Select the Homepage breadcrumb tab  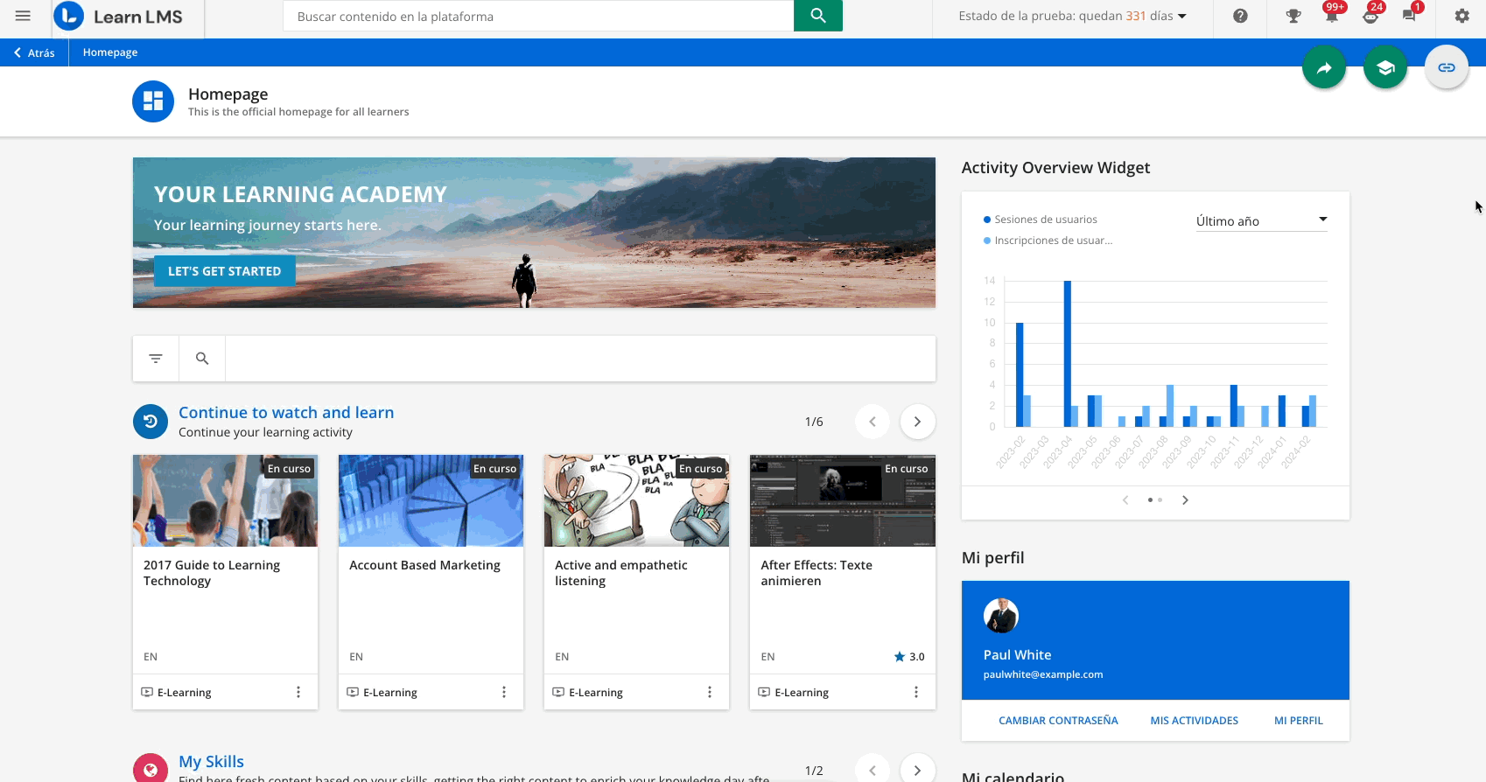110,52
